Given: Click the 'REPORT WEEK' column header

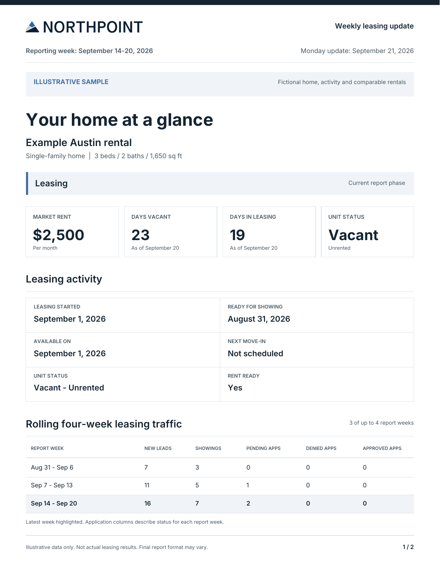Looking at the screenshot, I should pos(47,449).
